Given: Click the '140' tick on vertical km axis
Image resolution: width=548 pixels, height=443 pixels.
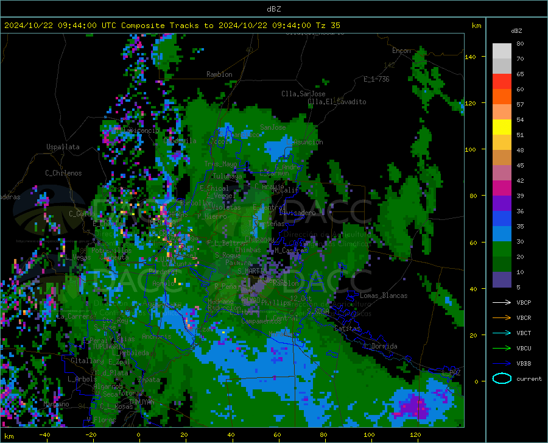Looking at the screenshot, I should [471, 57].
